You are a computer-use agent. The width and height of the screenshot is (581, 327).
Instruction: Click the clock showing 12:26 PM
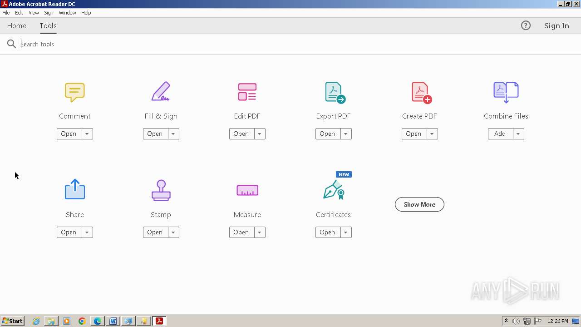[x=558, y=321]
